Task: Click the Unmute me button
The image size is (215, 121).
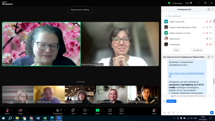Action: [x=198, y=50]
